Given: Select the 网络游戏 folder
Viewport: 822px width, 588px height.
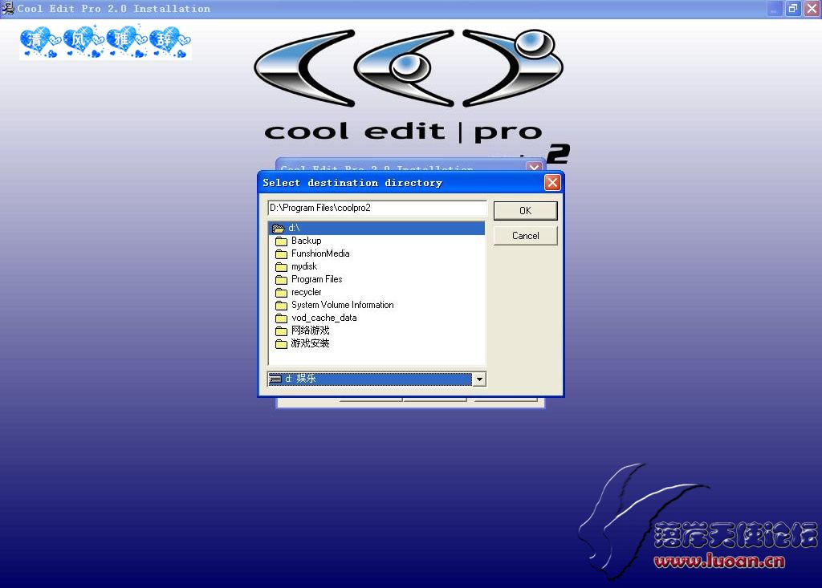Looking at the screenshot, I should point(310,330).
